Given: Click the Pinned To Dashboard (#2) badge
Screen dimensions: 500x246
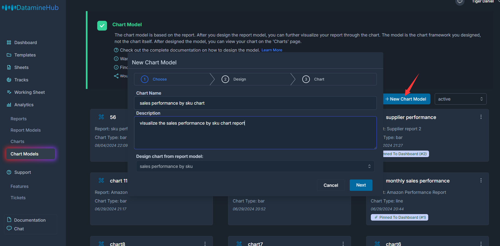Looking at the screenshot, I should click(x=406, y=154).
